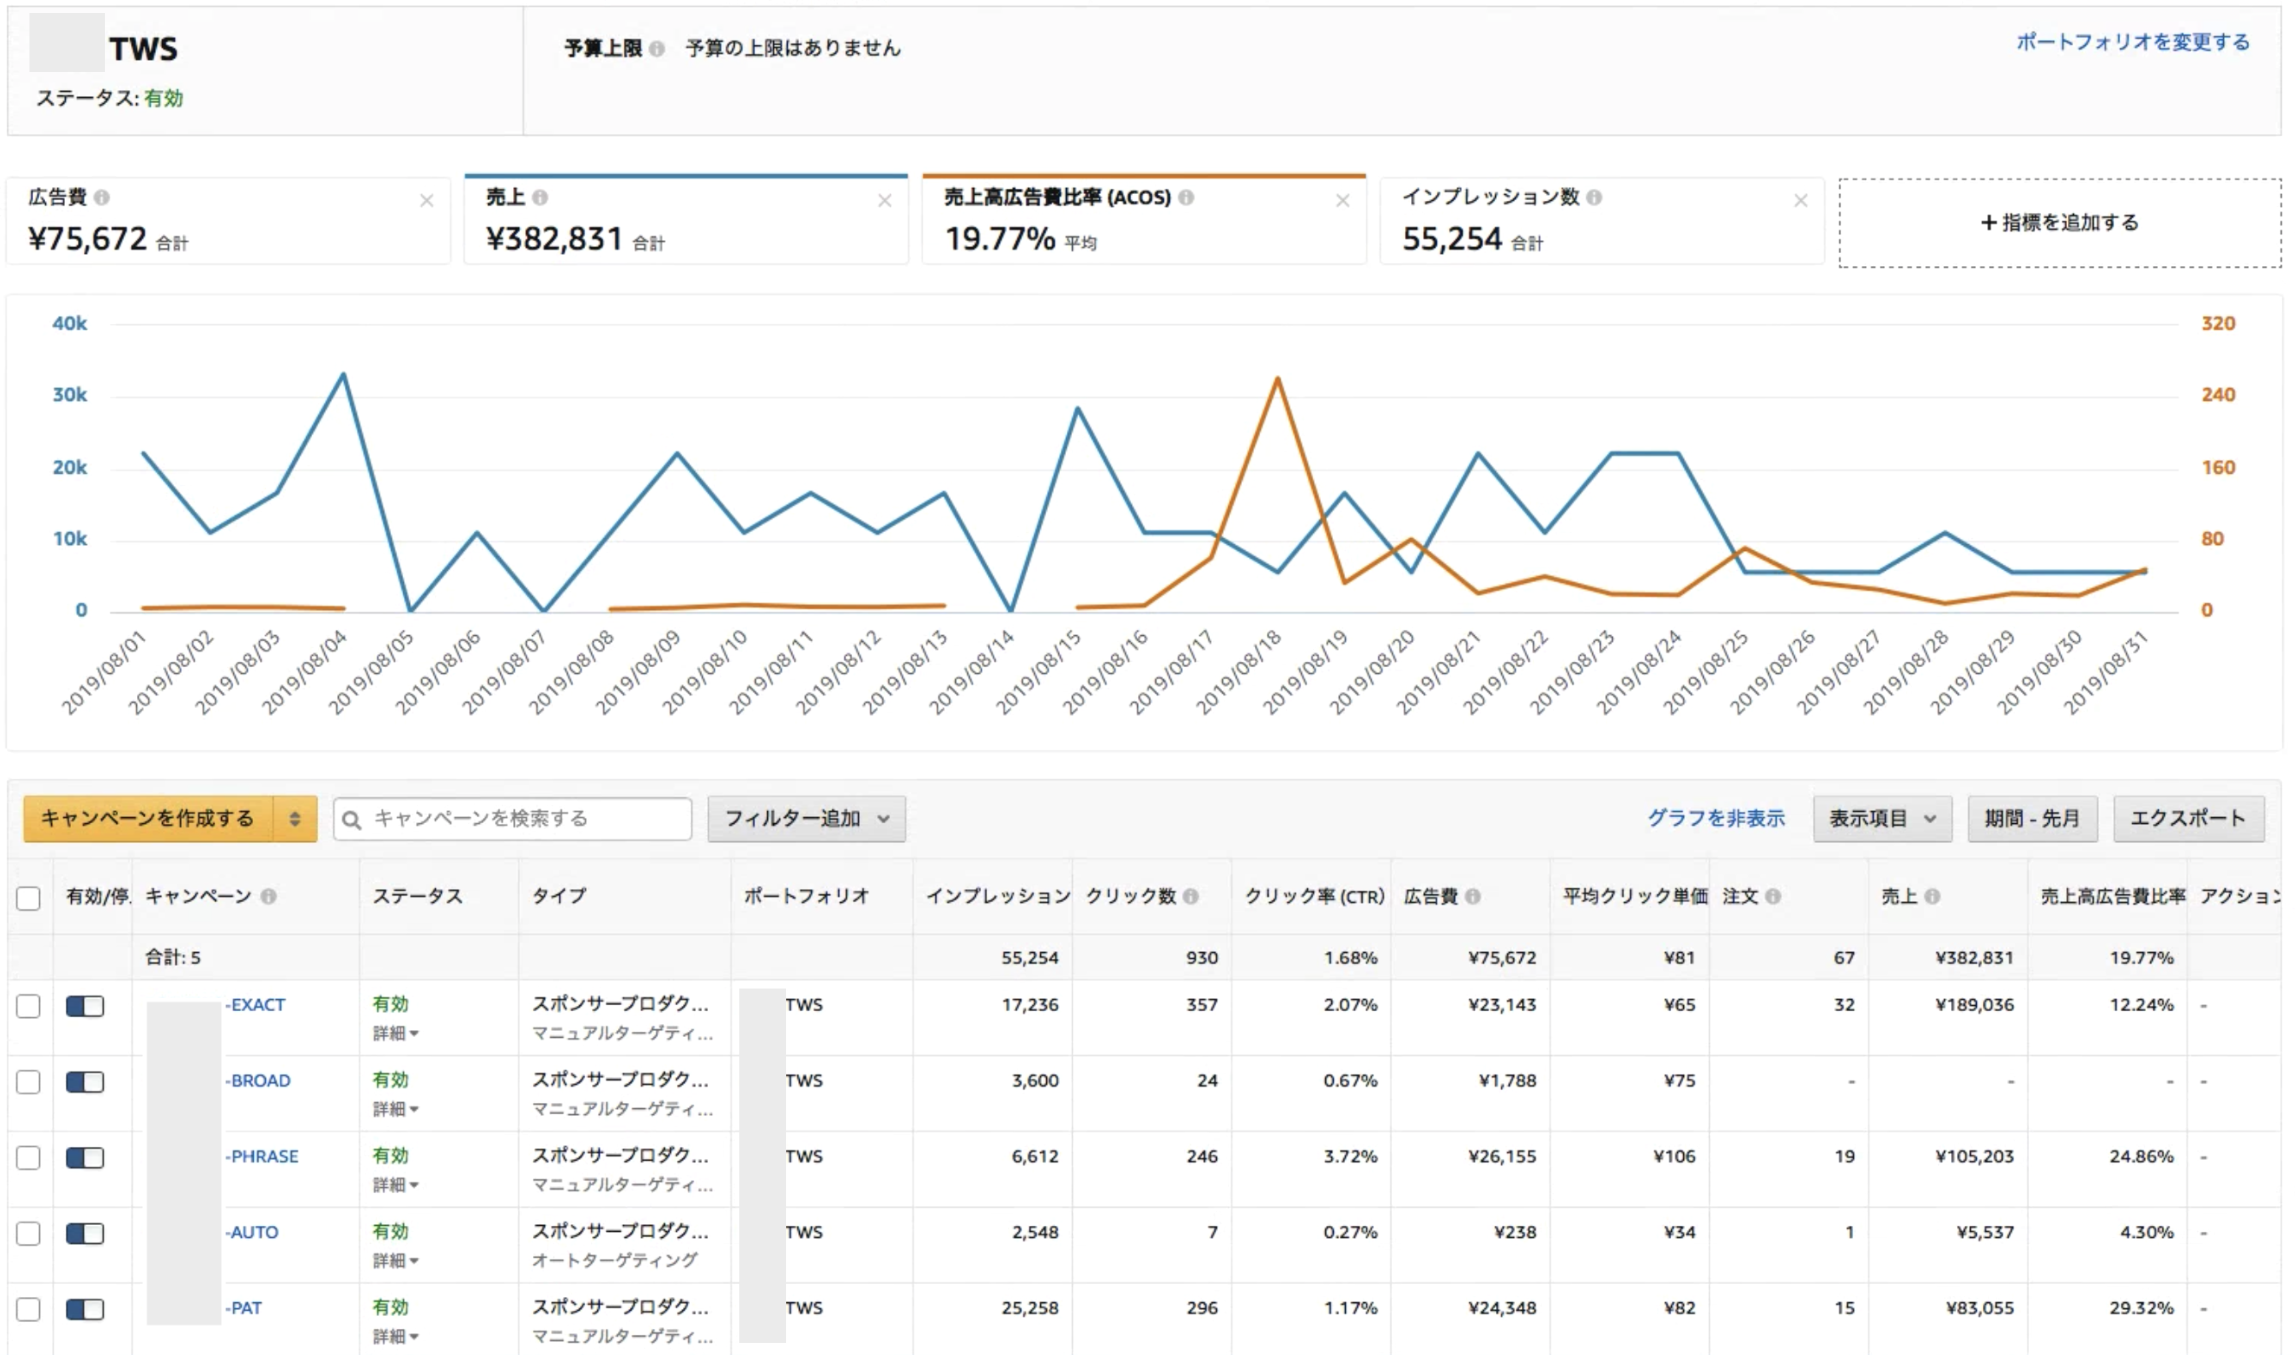Click info icon beside 売上 metric card
The height and width of the screenshot is (1355, 2295).
pos(541,198)
